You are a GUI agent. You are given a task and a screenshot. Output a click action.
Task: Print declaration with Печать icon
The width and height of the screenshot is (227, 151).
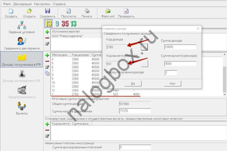tap(87, 13)
